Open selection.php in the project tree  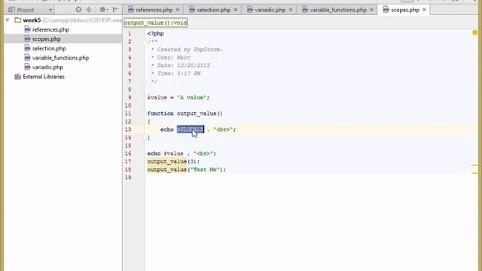coord(49,48)
